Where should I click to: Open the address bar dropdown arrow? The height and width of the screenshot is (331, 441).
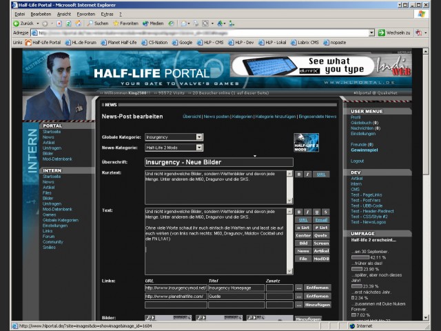pyautogui.click(x=371, y=33)
